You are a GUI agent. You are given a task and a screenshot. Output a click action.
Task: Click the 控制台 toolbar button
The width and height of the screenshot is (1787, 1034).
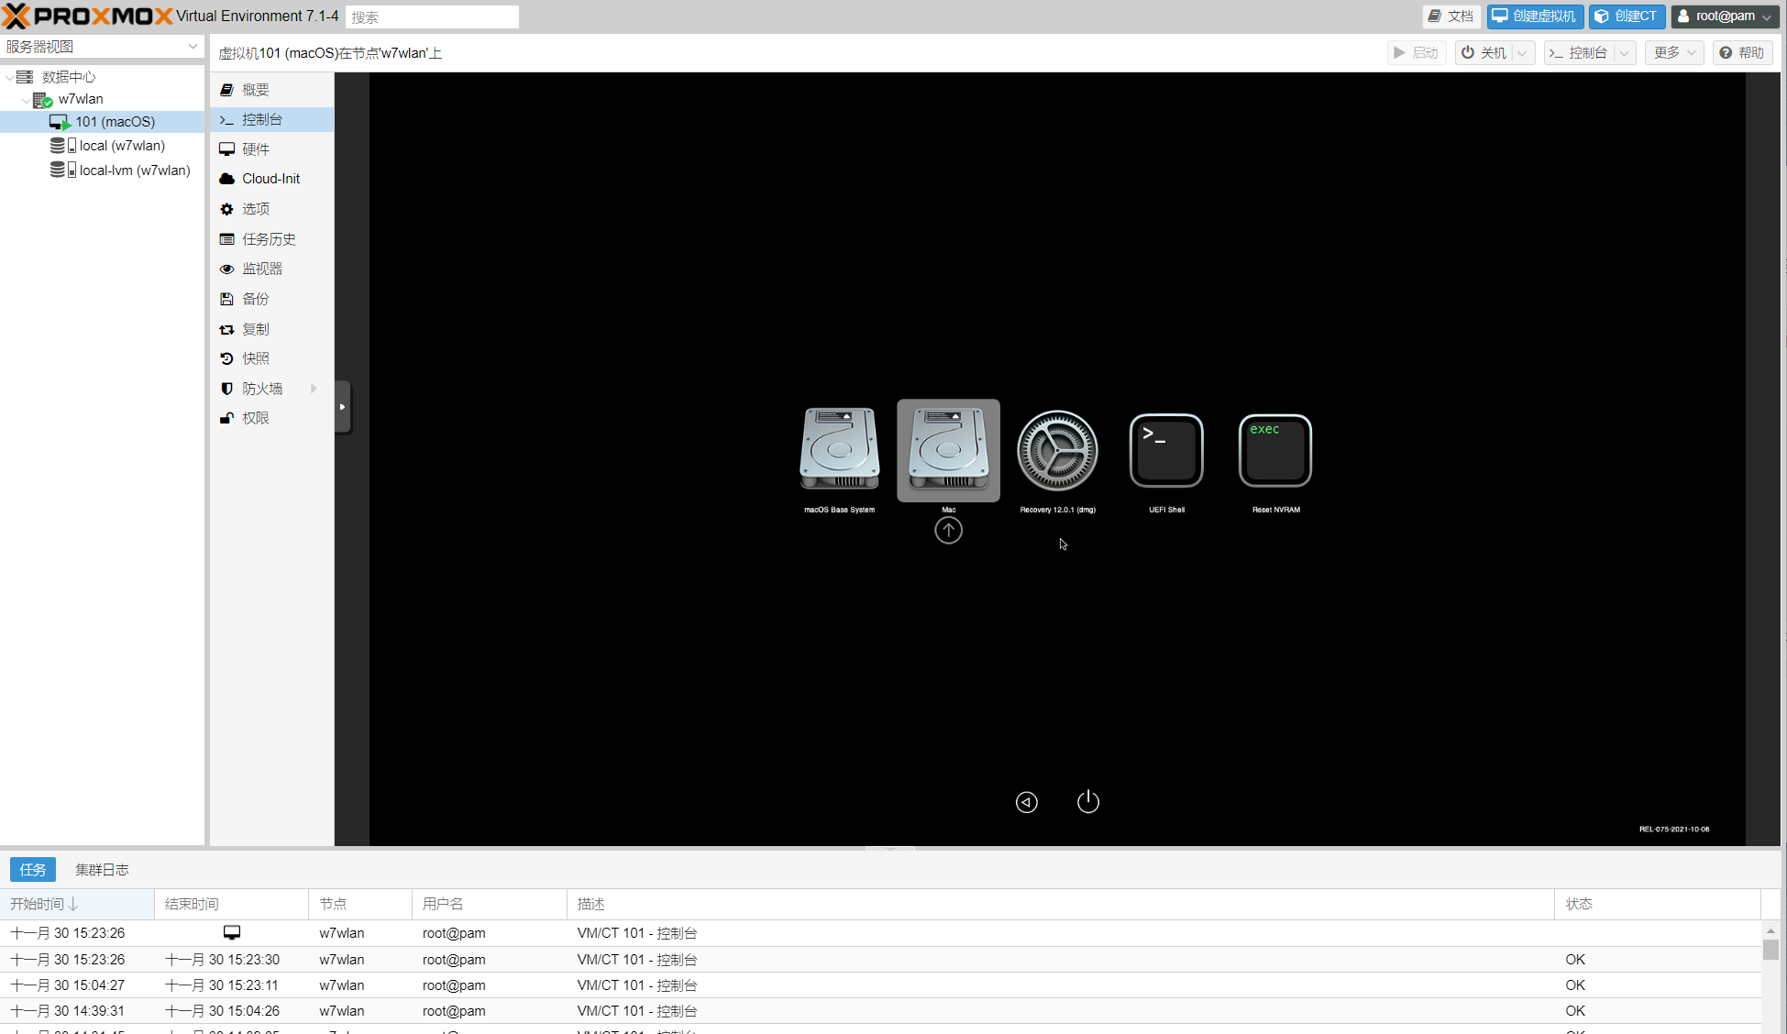pyautogui.click(x=1578, y=53)
